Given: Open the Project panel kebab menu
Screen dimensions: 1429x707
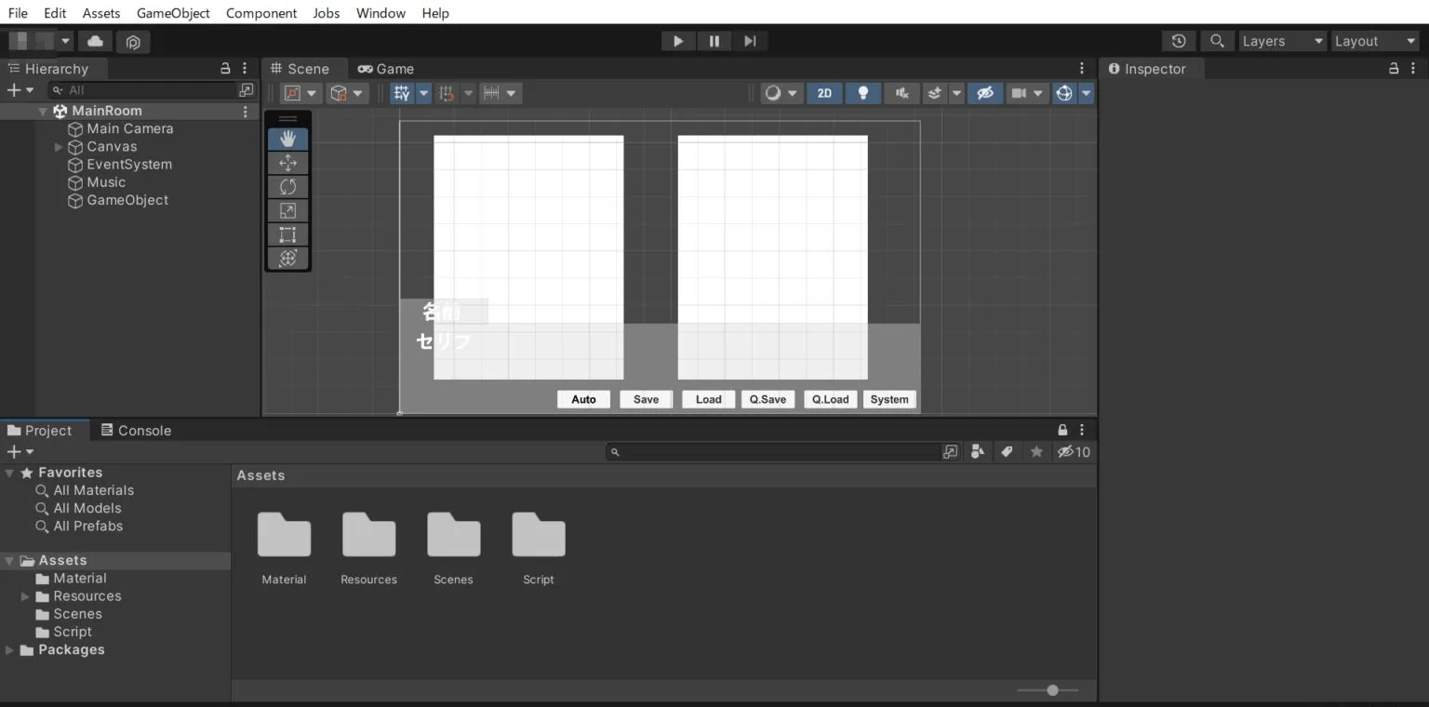Looking at the screenshot, I should pyautogui.click(x=1082, y=431).
